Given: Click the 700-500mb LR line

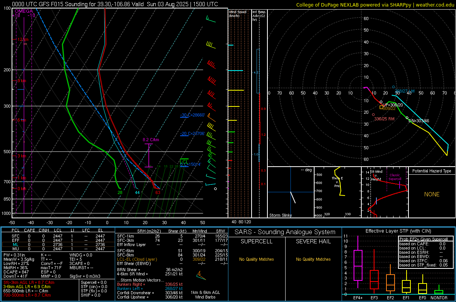Looking at the screenshot, I should tap(27, 295).
